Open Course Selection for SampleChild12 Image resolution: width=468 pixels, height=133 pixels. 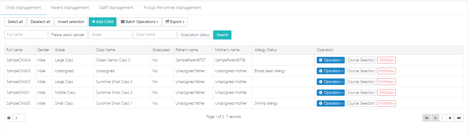coord(361,82)
